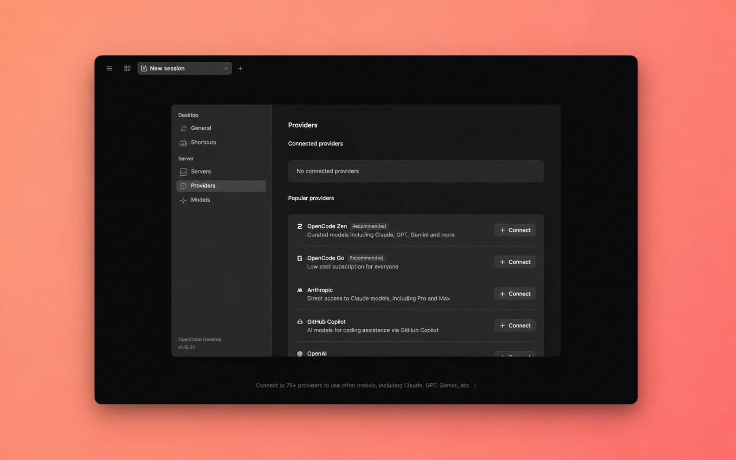Select Providers in the settings sidebar
Viewport: 736px width, 460px height.
(221, 186)
